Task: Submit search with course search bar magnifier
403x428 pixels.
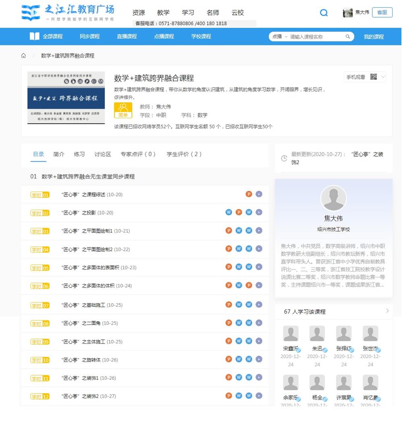Action: pos(348,37)
